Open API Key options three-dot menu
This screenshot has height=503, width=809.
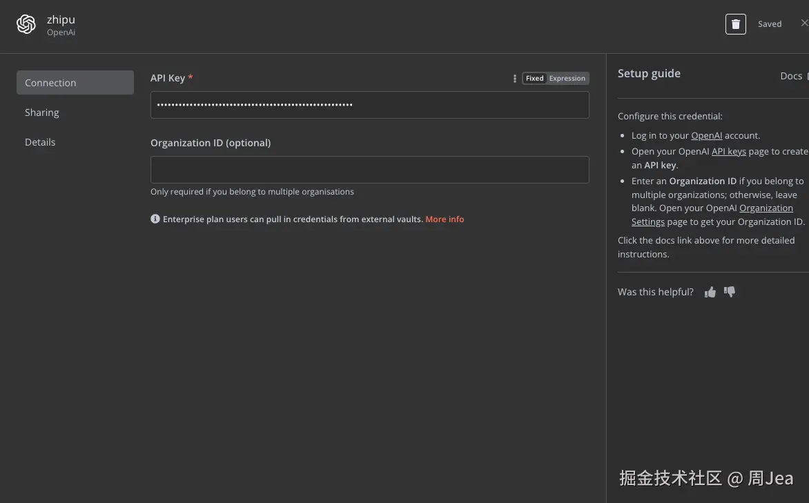[514, 79]
